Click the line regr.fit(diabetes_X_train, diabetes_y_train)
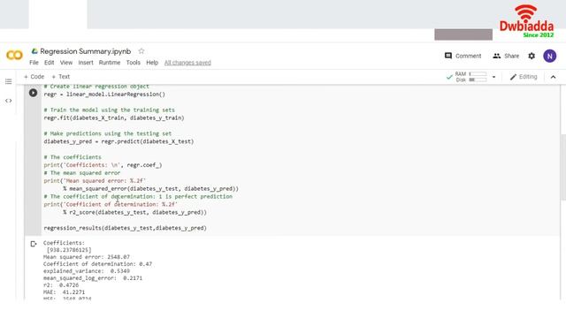566x318 pixels. click(114, 117)
